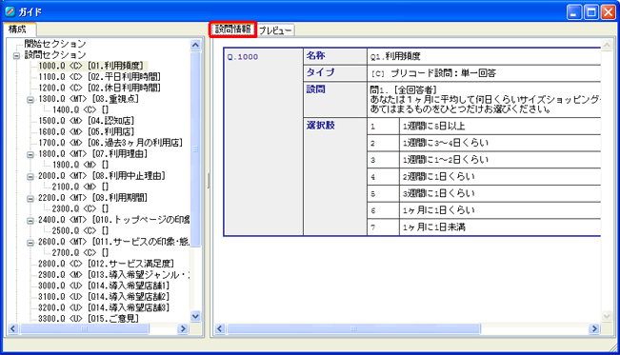Click the tree panel horizontal scrollbar thumb
This screenshot has width=620, height=355.
[84, 328]
